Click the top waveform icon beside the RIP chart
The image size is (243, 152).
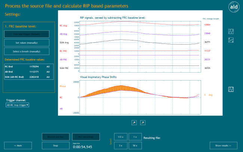point(231,31)
